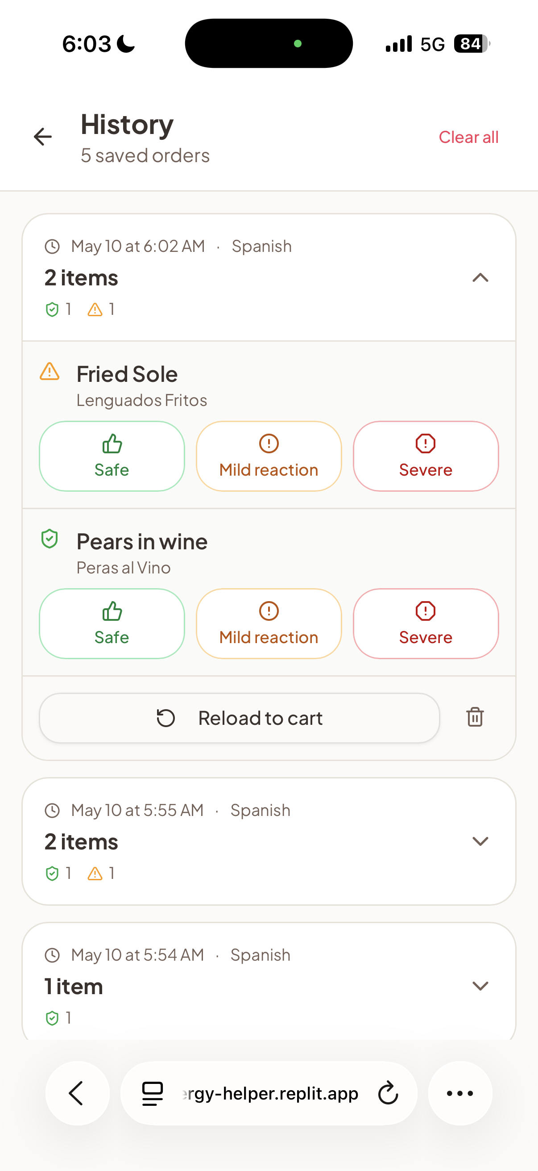The image size is (538, 1171).
Task: Mark Pears in wine as Safe
Action: (x=112, y=623)
